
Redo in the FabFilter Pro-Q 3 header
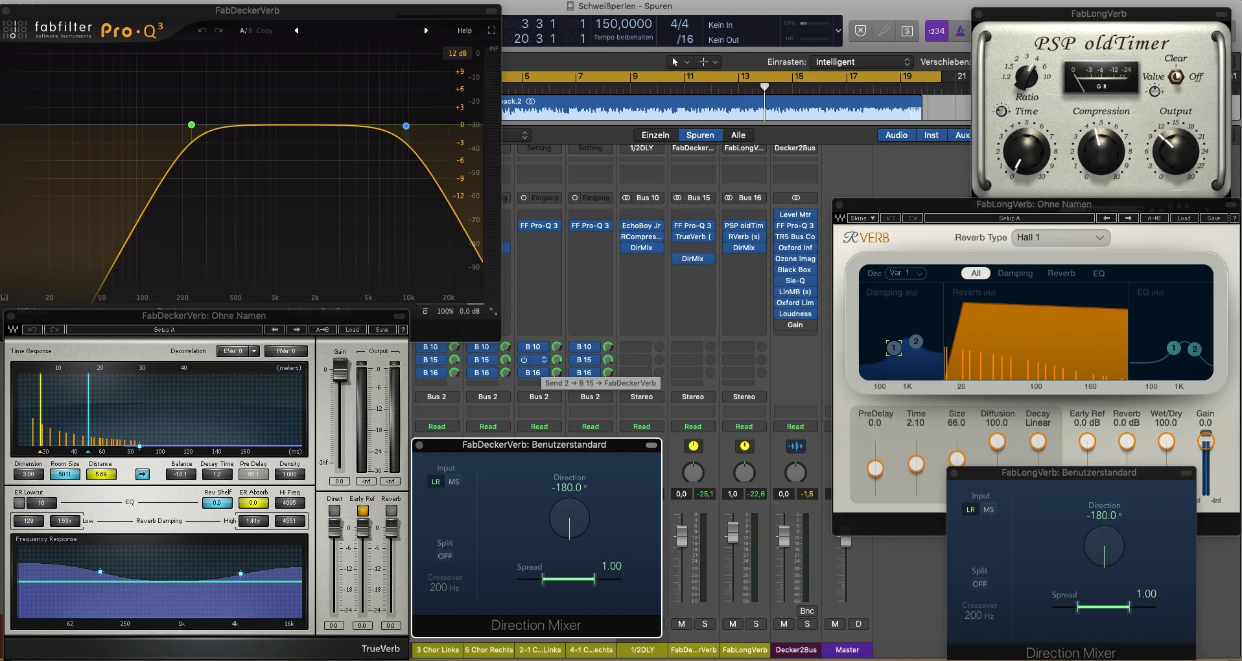point(218,30)
